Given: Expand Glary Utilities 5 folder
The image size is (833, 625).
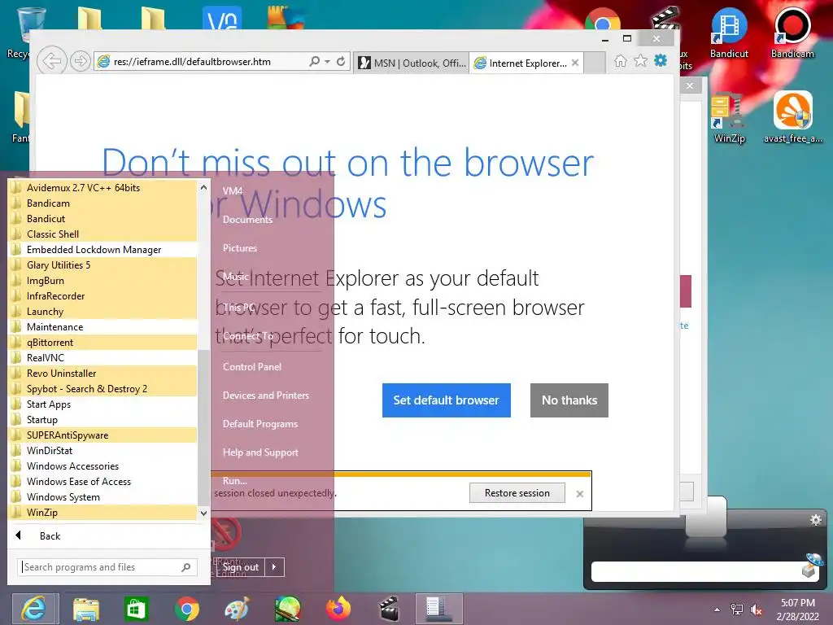Looking at the screenshot, I should (103, 264).
